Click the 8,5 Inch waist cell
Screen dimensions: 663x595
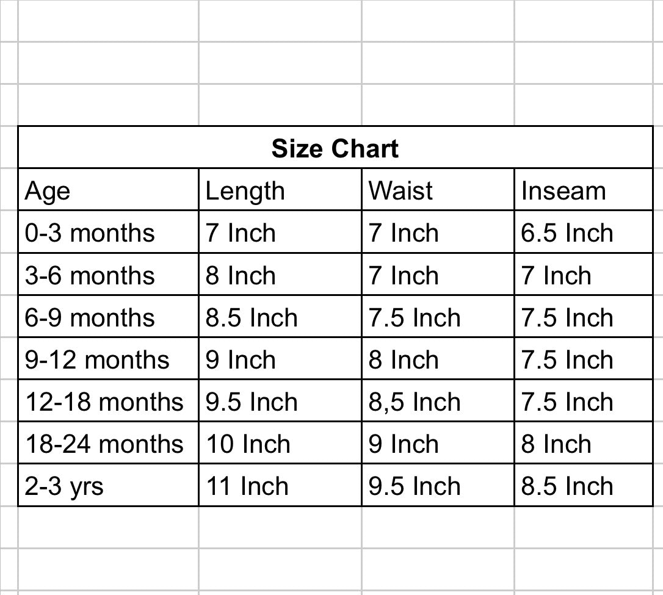click(x=438, y=400)
